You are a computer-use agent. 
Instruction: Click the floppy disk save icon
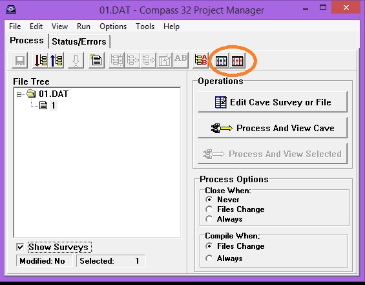pos(20,61)
